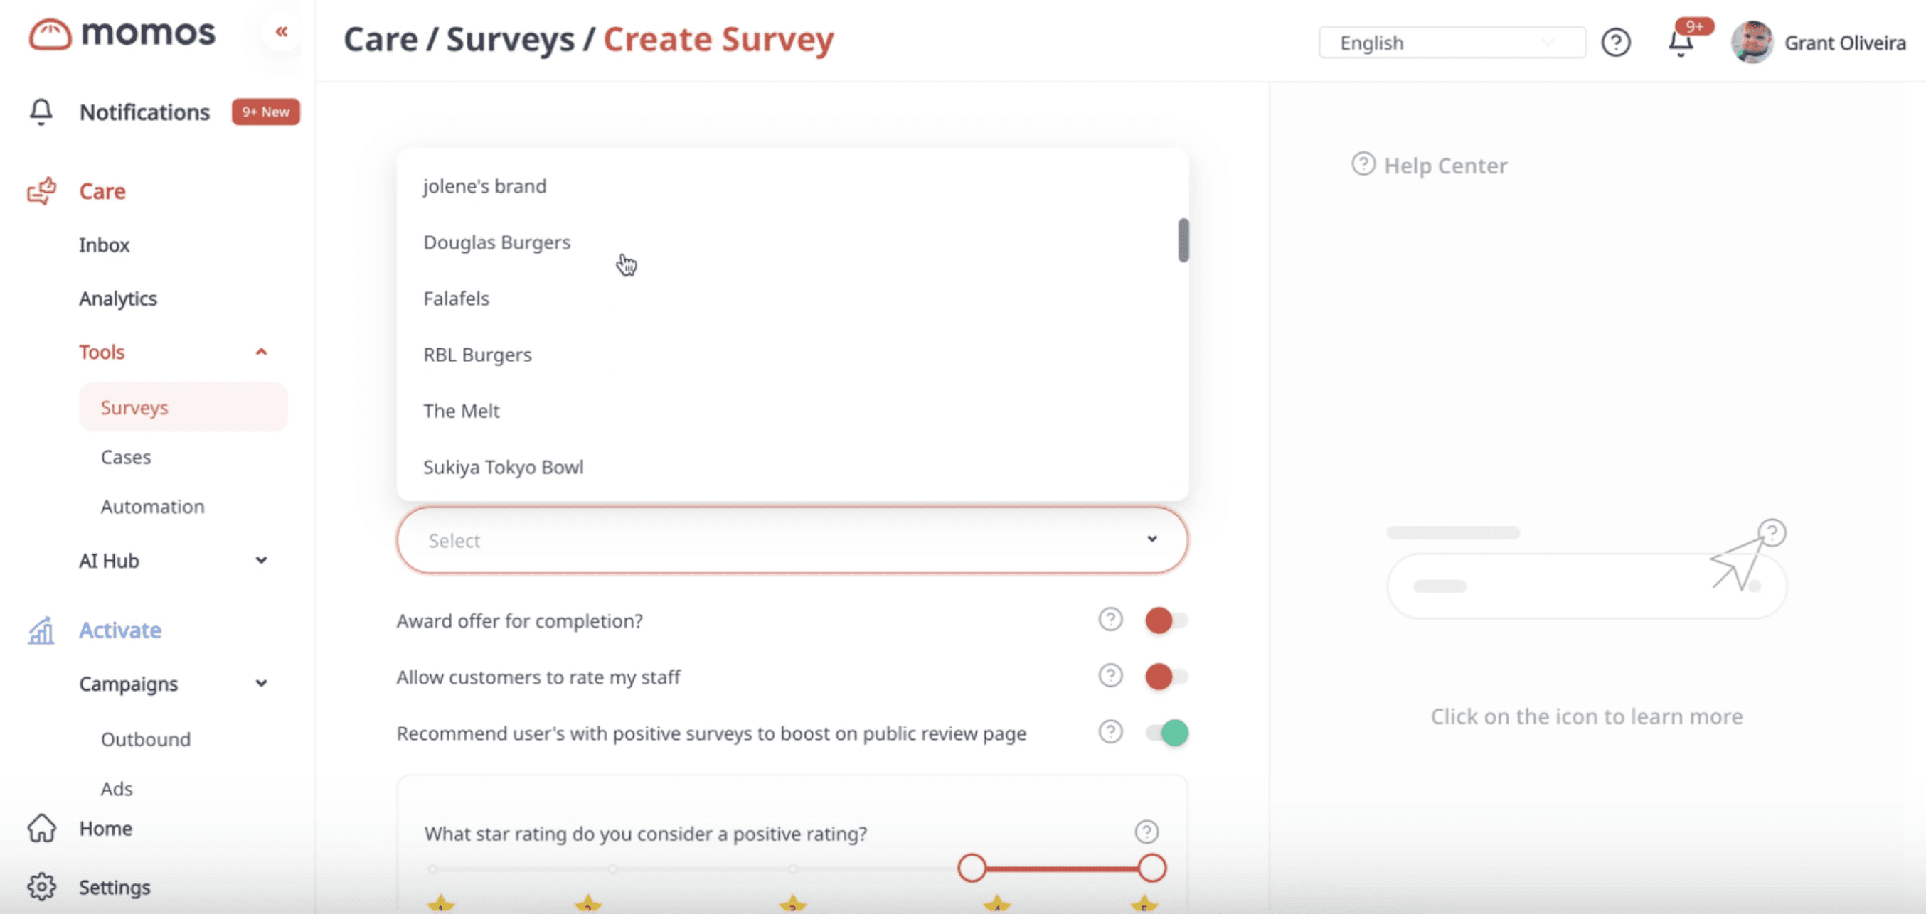Screen dimensions: 1926x914
Task: Enable Award offer for completion toggle
Action: [x=1166, y=620]
